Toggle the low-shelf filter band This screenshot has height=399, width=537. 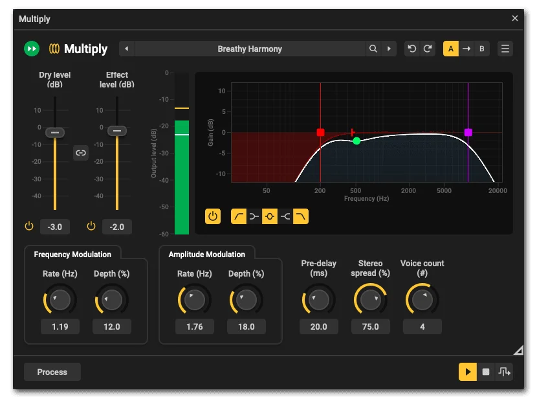coord(254,216)
